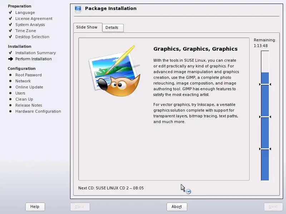286x214 pixels.
Task: Click the bullet beside Release Notes
Action: pyautogui.click(x=10, y=105)
